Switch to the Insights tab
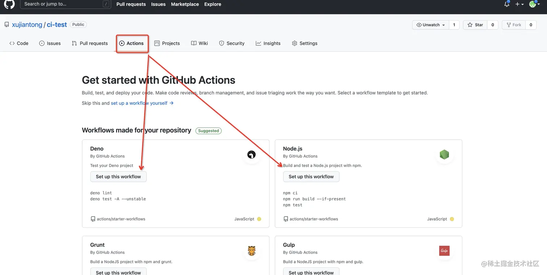The width and height of the screenshot is (547, 275). (268, 43)
